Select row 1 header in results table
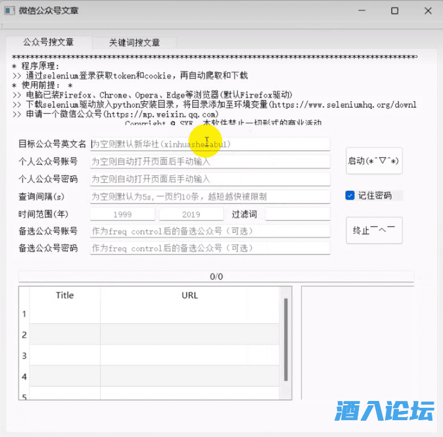 pos(24,314)
